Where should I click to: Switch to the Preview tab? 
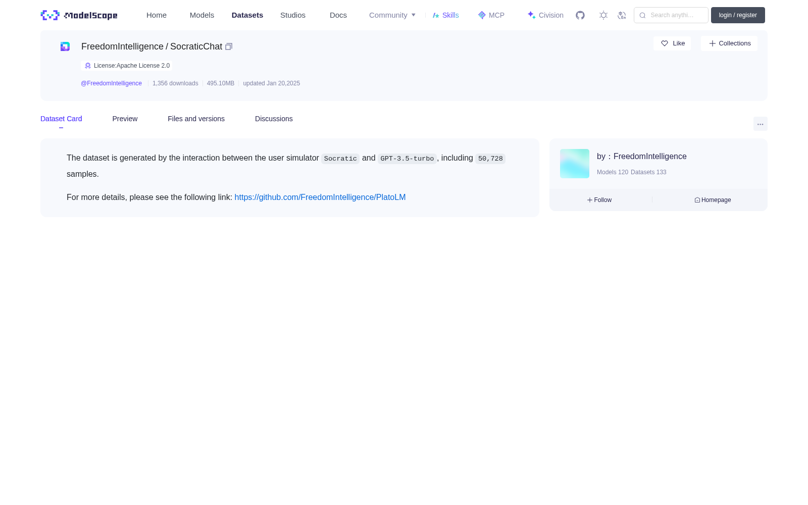pyautogui.click(x=125, y=119)
